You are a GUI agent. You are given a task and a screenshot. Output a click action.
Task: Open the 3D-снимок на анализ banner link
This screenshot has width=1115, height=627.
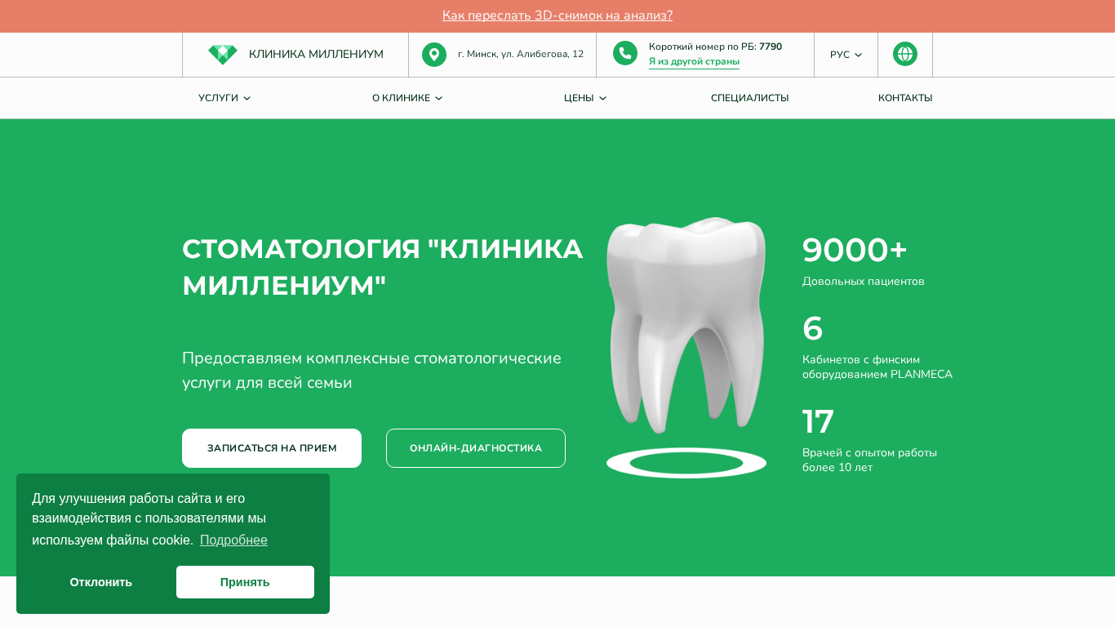[557, 16]
